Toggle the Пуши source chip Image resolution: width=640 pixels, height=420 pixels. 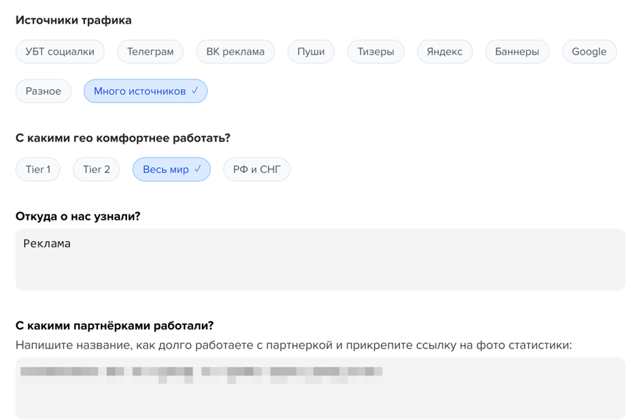pos(311,52)
